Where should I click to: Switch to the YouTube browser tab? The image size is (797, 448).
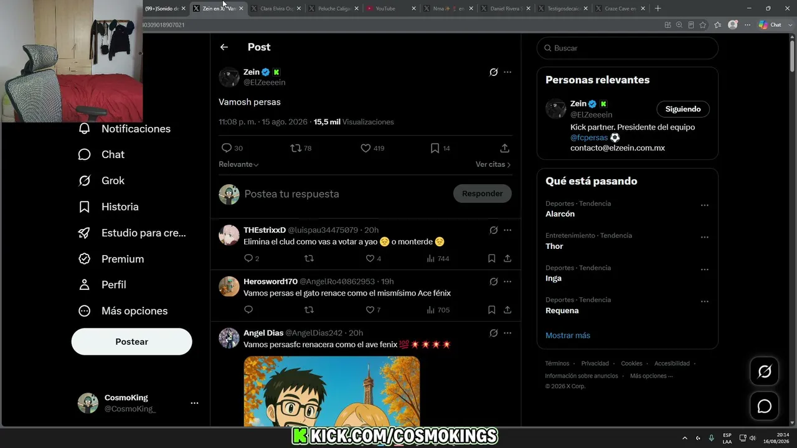[x=390, y=9]
